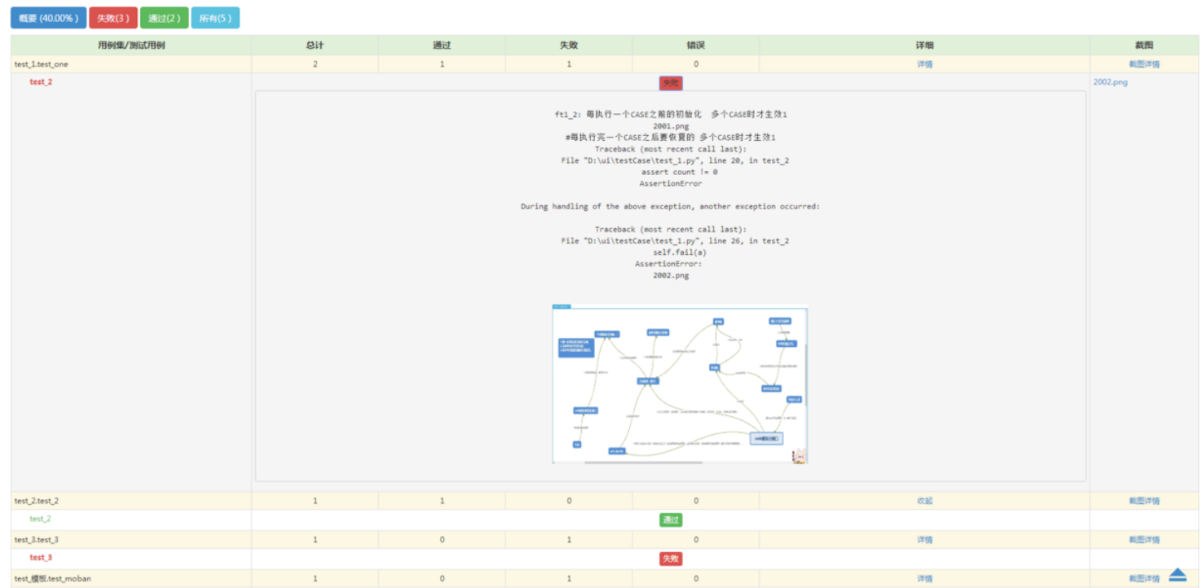Viewport: 1203px width, 588px height.
Task: Select the 概要 (40.00%) summary button
Action: (48, 18)
